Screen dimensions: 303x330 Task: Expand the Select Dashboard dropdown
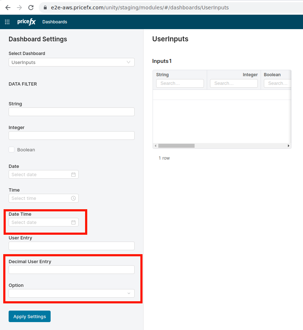pos(128,62)
